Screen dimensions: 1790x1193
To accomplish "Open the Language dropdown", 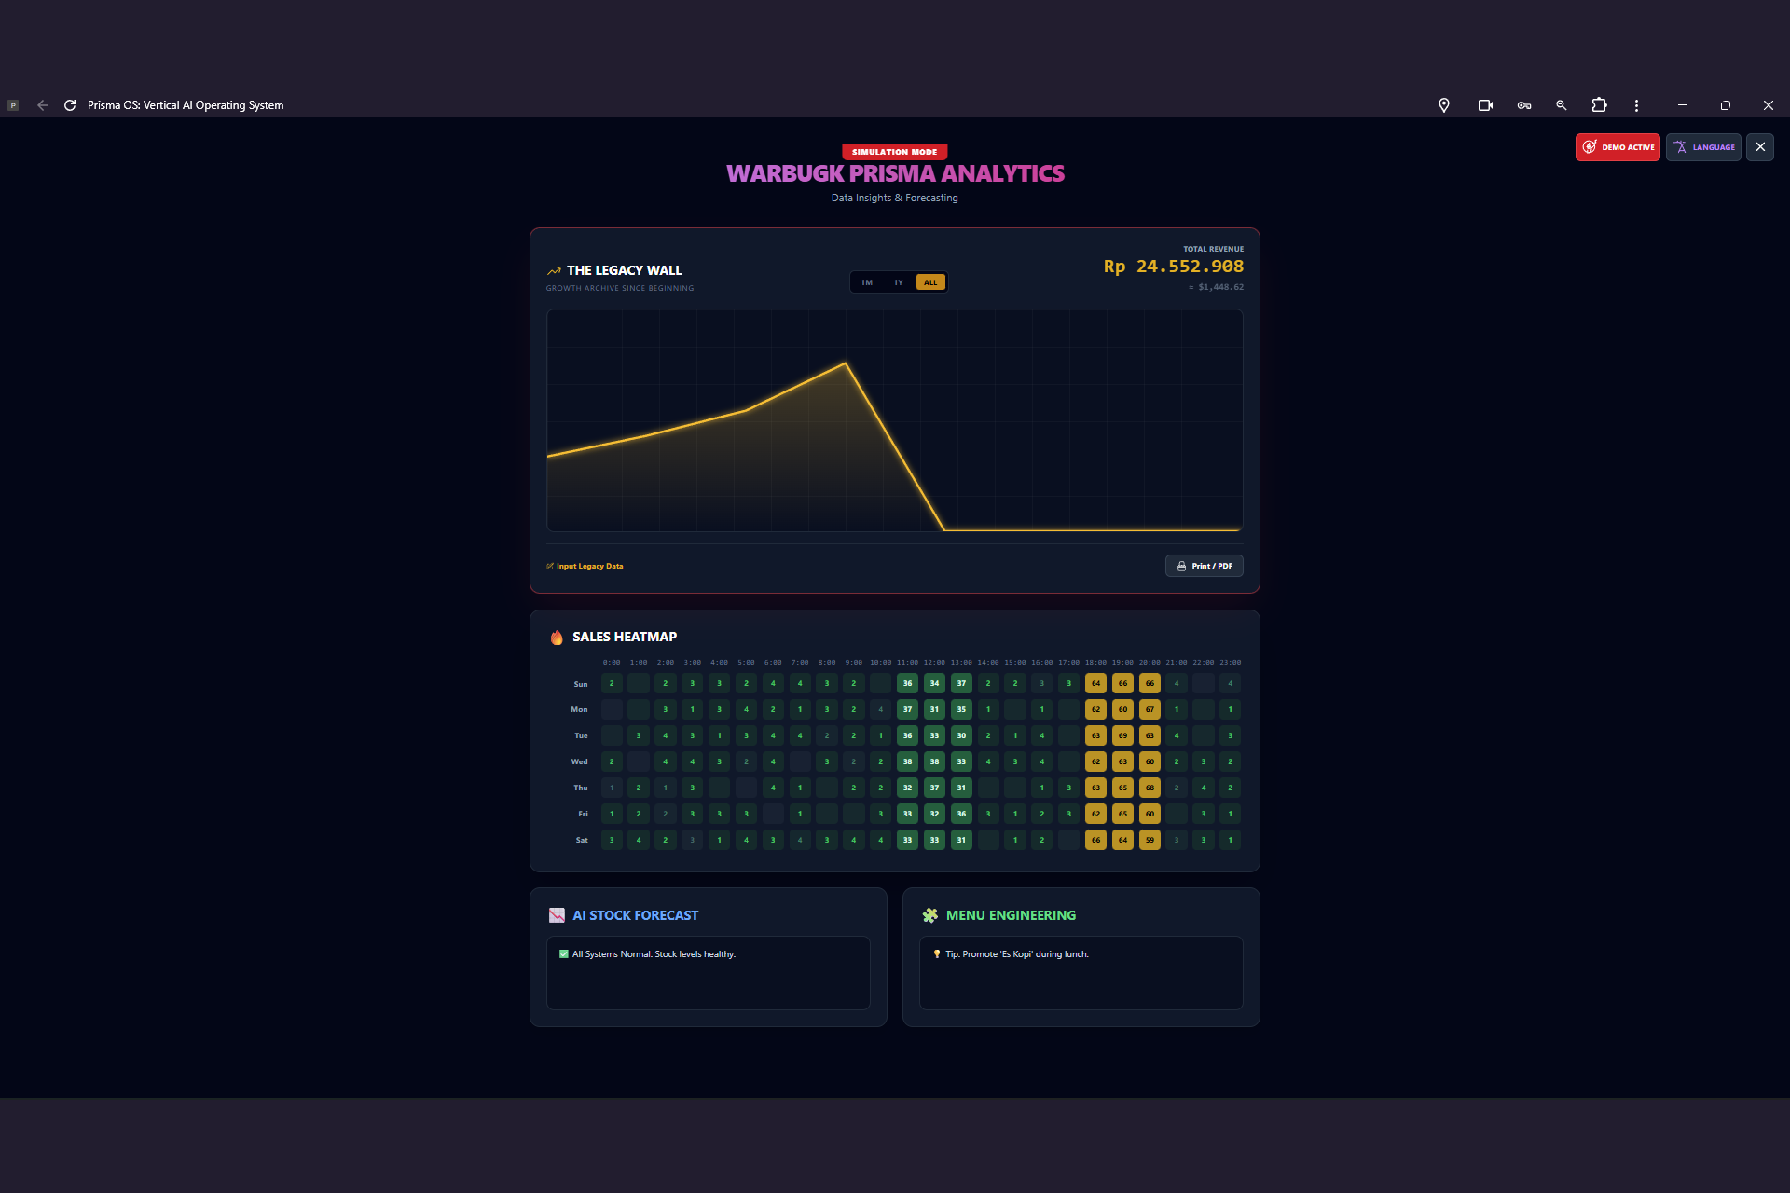I will [1703, 147].
